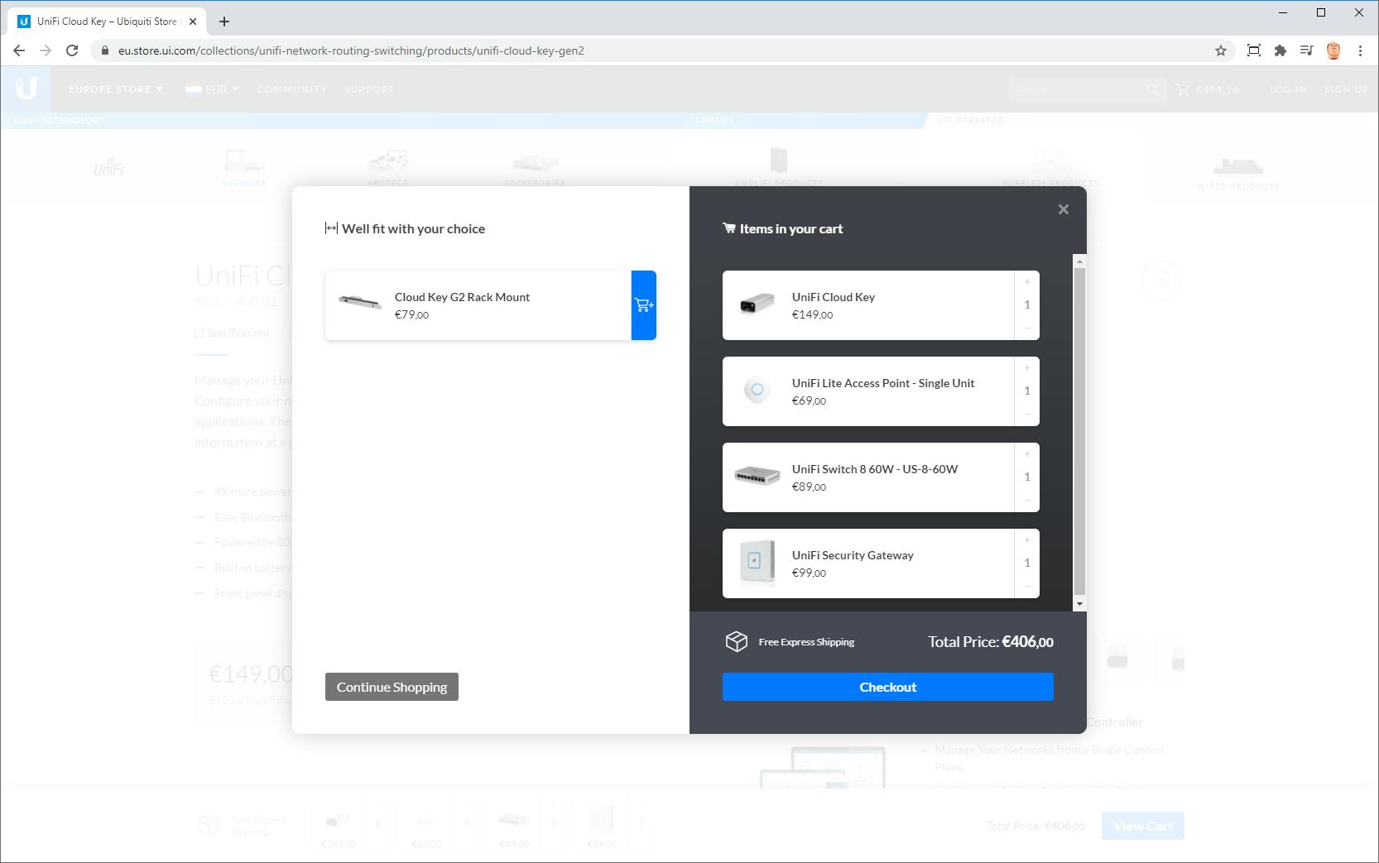Click the 'UniFi Cloud Key' cart item name
The image size is (1379, 863).
click(x=833, y=297)
